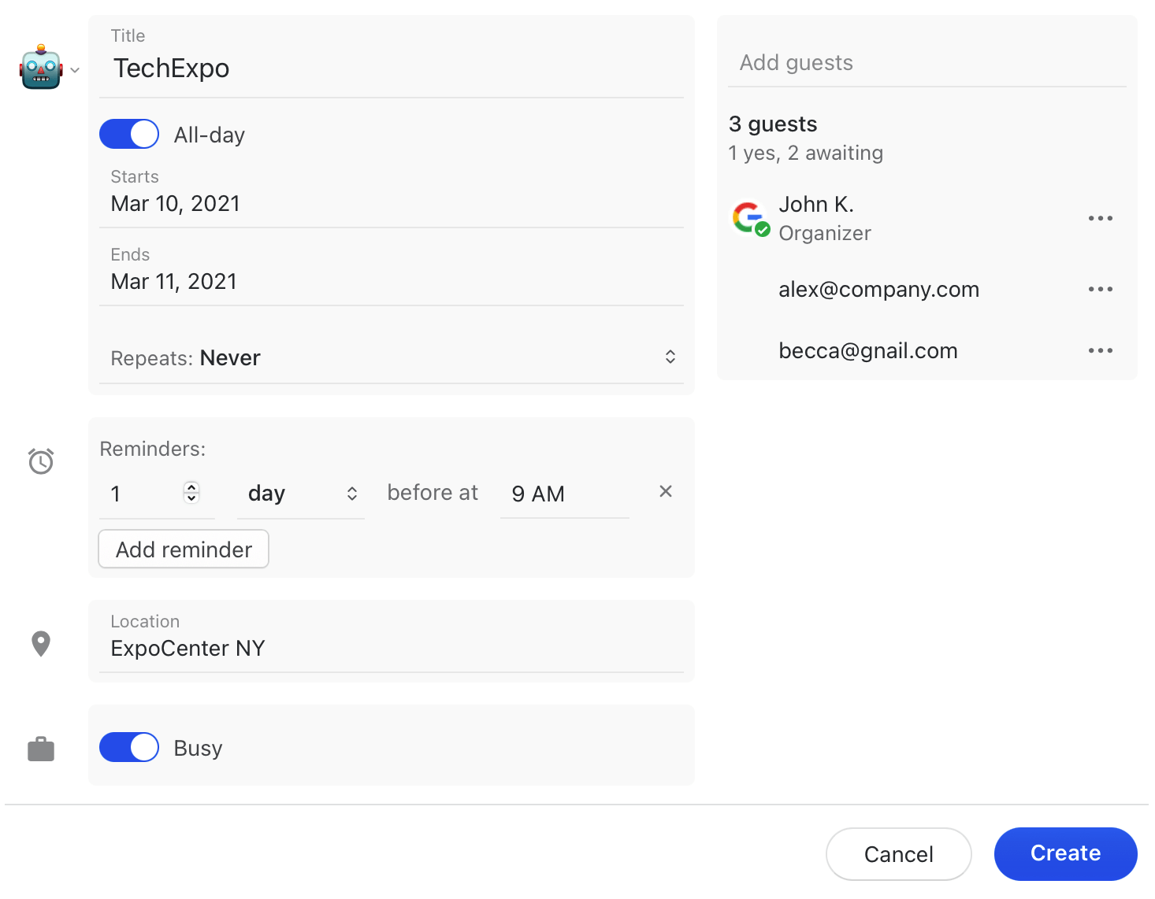Increment the reminder count with the stepper

point(191,489)
